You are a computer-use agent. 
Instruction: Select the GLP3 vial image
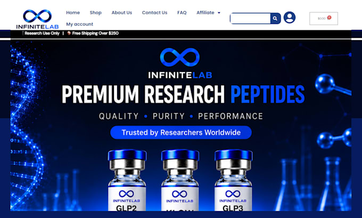click(233, 180)
